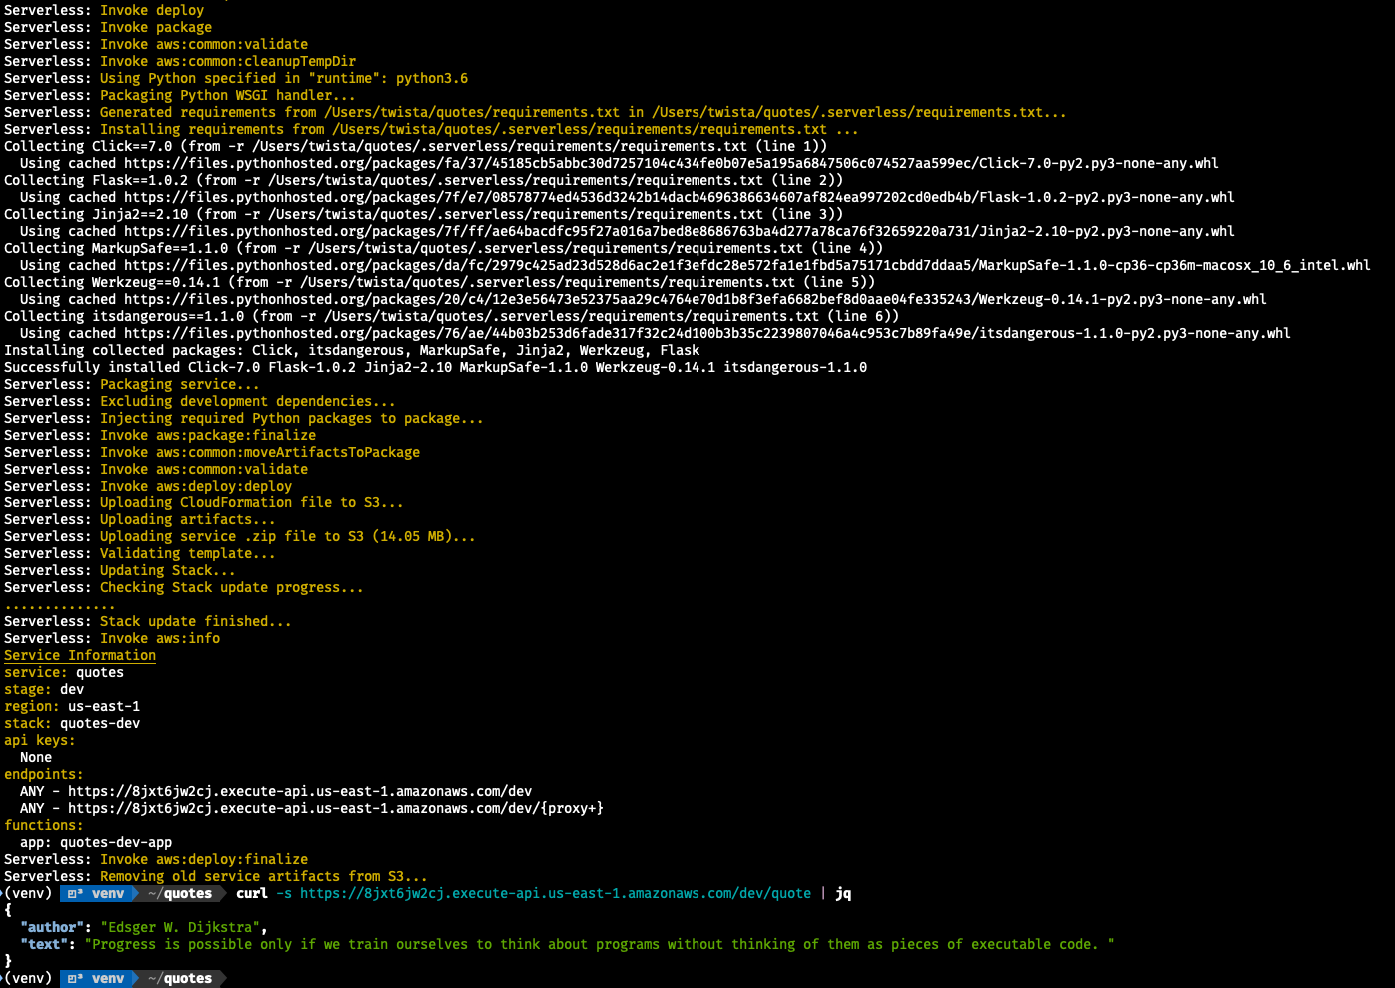Viewport: 1395px width, 988px height.
Task: Click the "text" key in the JSON output
Action: click(x=44, y=944)
